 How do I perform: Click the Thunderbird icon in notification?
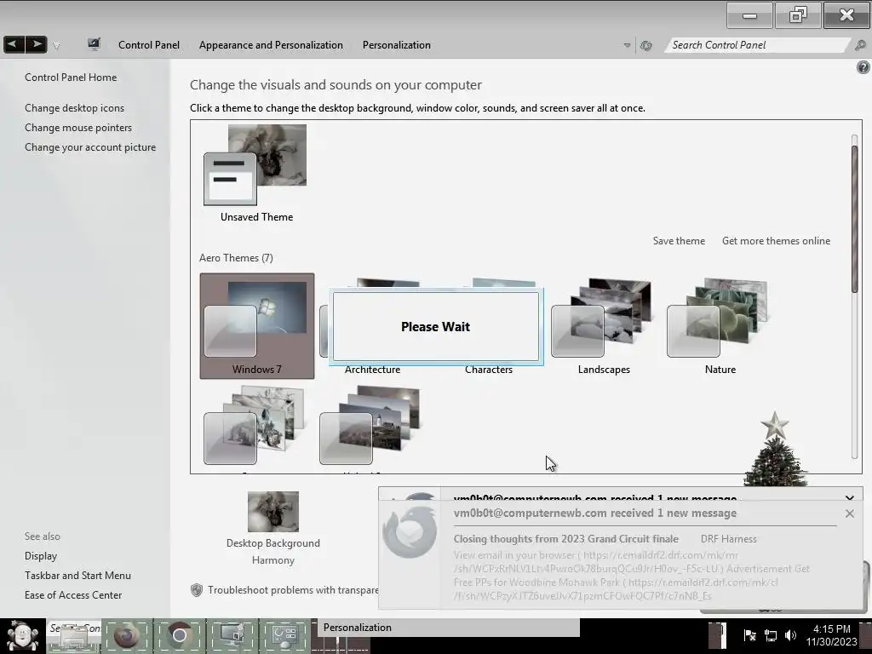[410, 532]
